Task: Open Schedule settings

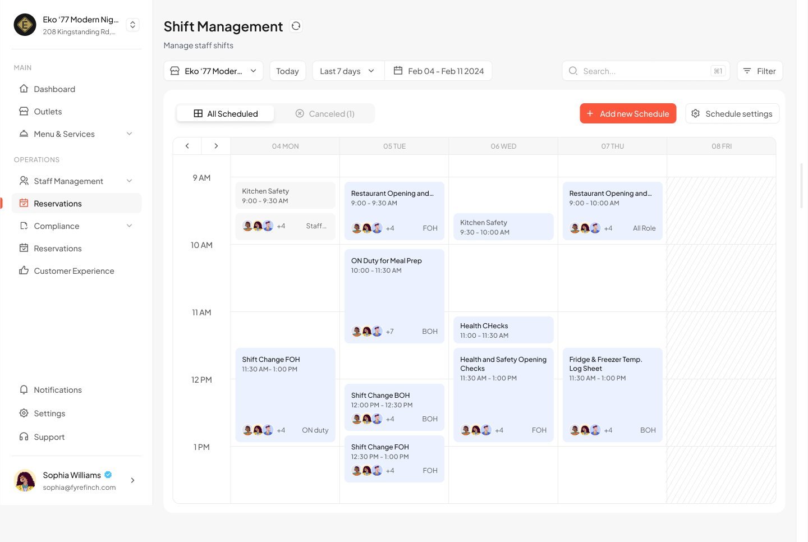Action: tap(732, 113)
